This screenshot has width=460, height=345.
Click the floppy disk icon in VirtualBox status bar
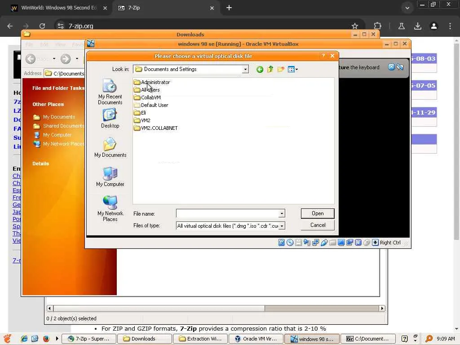pyautogui.click(x=298, y=242)
